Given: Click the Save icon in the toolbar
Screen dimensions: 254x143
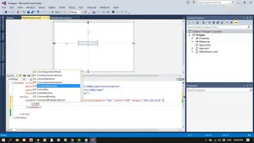Looking at the screenshot, I should (28, 12).
